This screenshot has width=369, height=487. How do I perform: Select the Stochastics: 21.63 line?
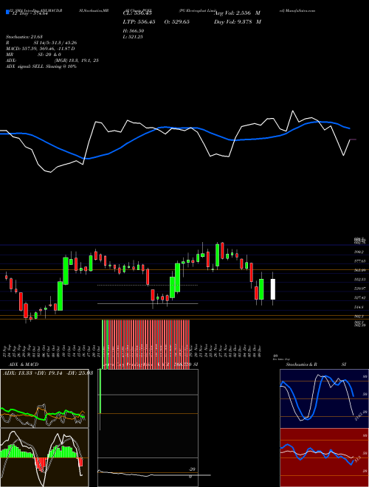(x=24, y=37)
